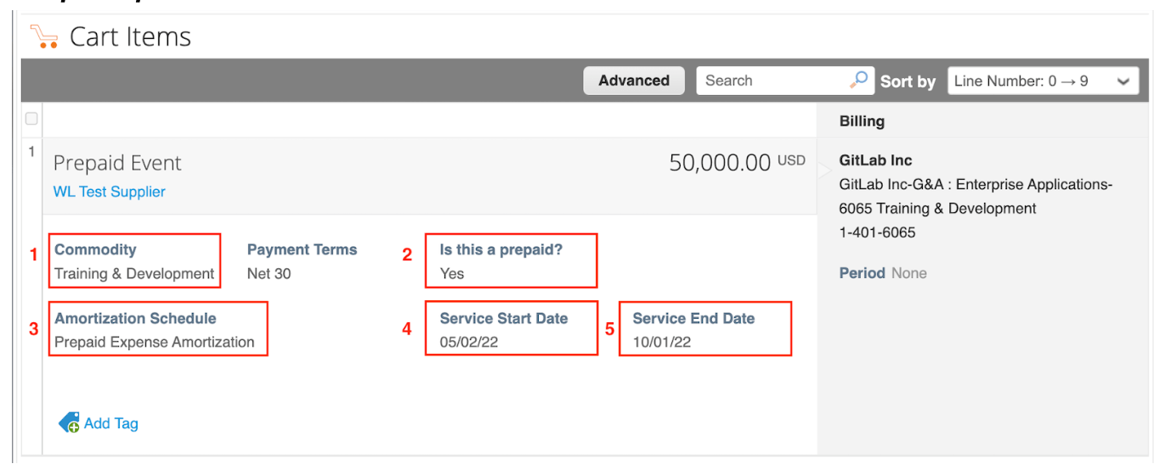Click the Commodity label
This screenshot has height=475, width=1171.
click(x=95, y=249)
